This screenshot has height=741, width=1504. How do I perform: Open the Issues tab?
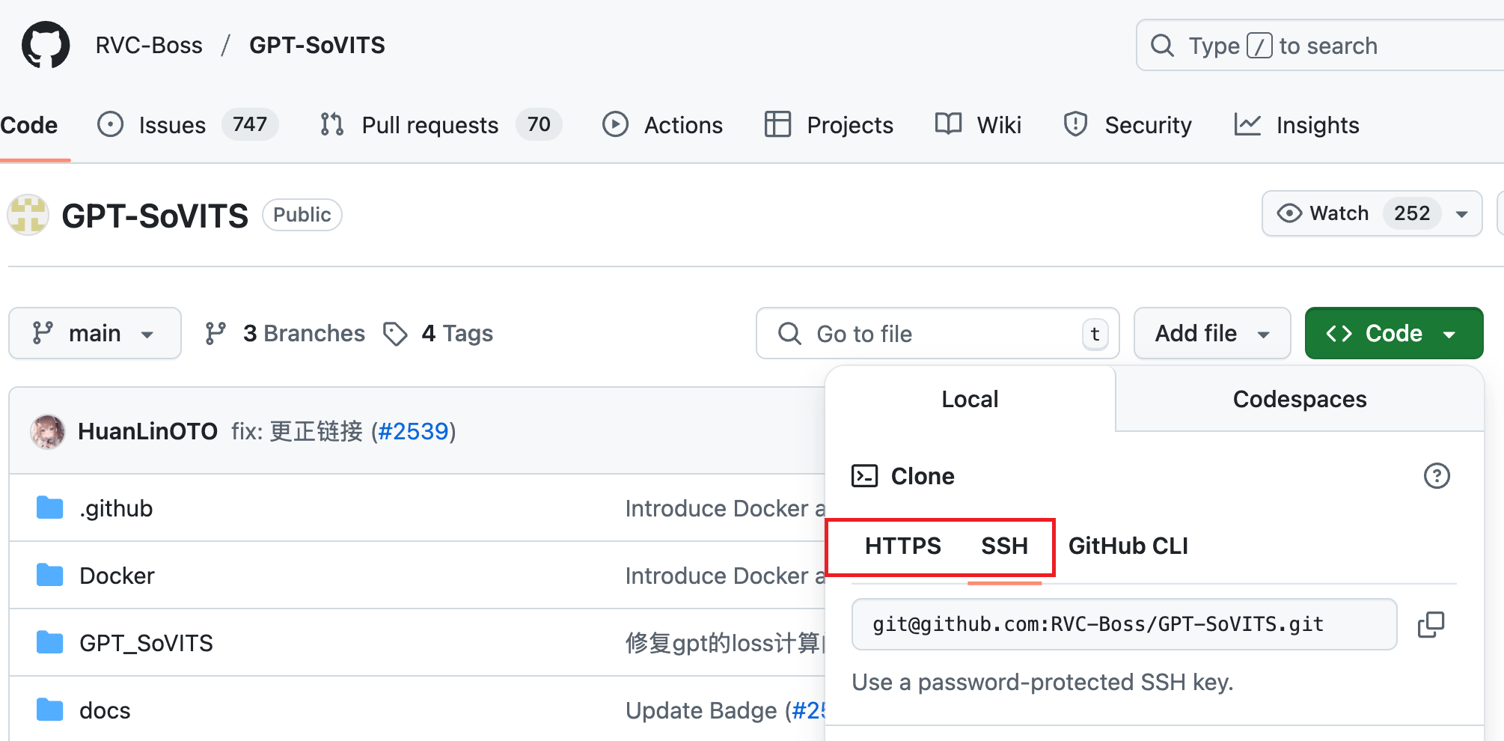pyautogui.click(x=187, y=124)
